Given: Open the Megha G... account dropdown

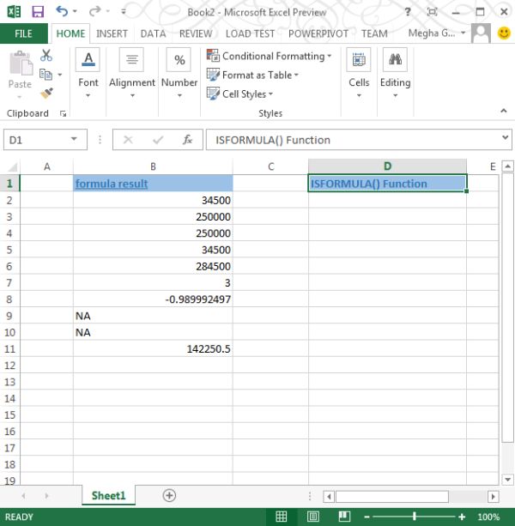Looking at the screenshot, I should coord(463,33).
